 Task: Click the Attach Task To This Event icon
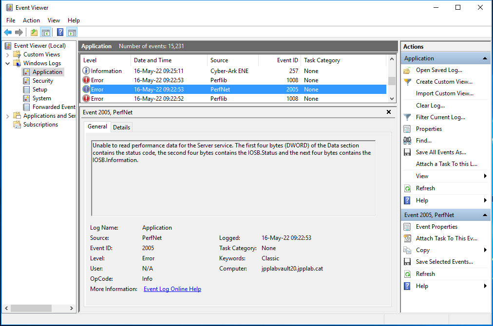tap(407, 238)
